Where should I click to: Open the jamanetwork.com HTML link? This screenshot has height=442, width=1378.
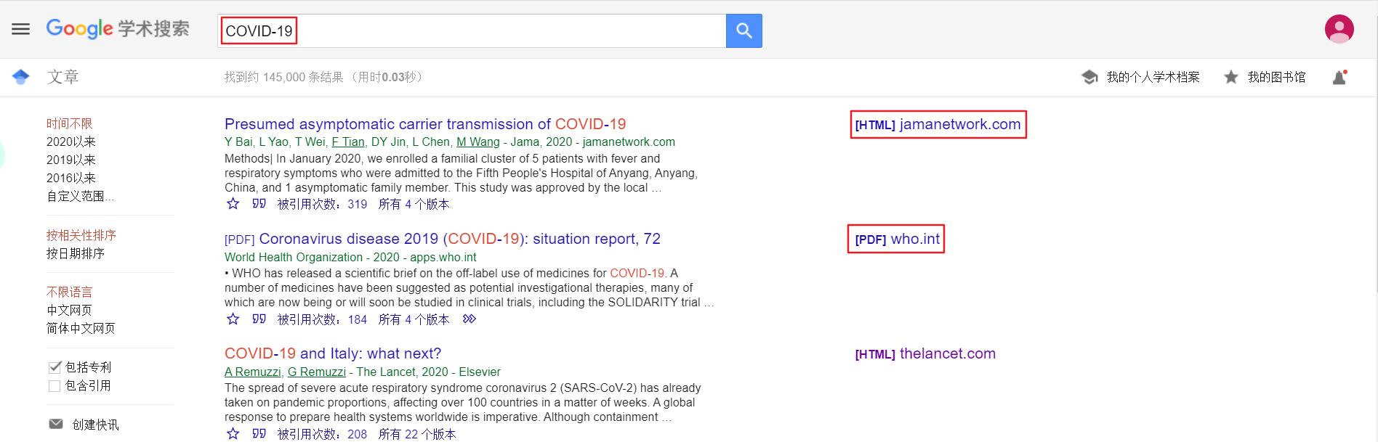click(938, 124)
